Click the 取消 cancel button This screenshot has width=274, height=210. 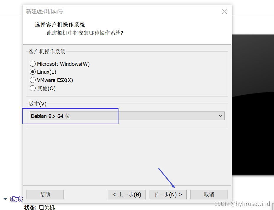pos(209,194)
